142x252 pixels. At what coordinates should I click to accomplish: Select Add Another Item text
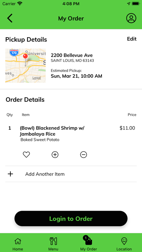coord(45,174)
